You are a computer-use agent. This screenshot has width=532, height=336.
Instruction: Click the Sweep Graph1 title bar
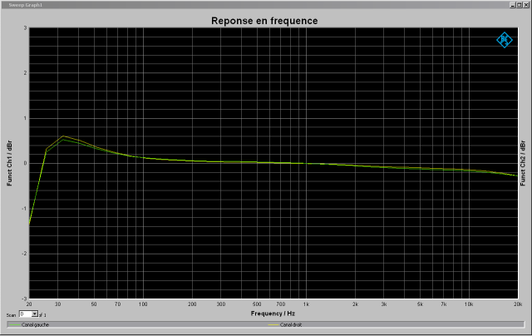249,4
